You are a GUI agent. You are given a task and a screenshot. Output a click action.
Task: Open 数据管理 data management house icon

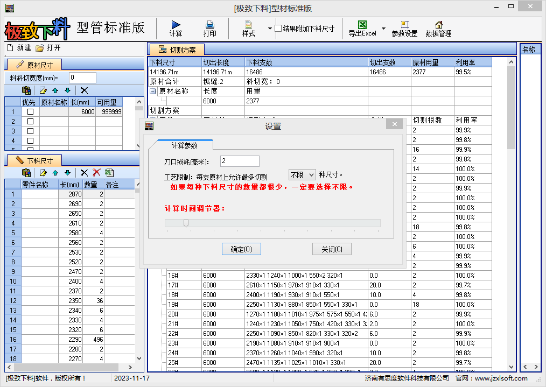tap(439, 24)
